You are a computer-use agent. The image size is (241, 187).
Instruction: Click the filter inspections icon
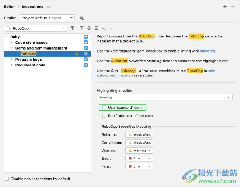(73, 28)
